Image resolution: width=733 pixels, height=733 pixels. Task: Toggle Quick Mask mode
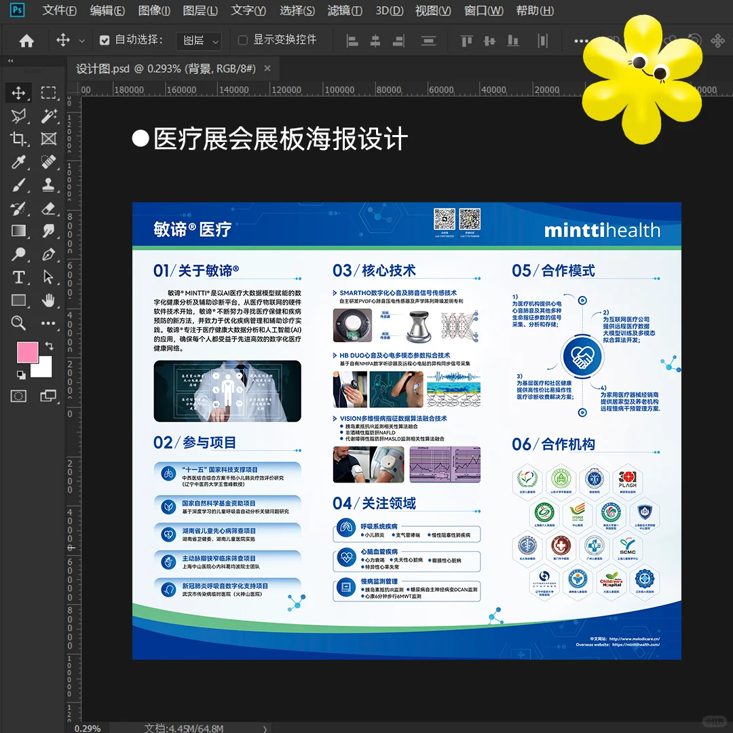18,396
